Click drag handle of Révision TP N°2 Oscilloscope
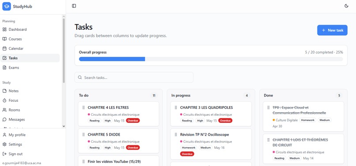Image resolution: width=356 pixels, height=166 pixels. [x=176, y=135]
